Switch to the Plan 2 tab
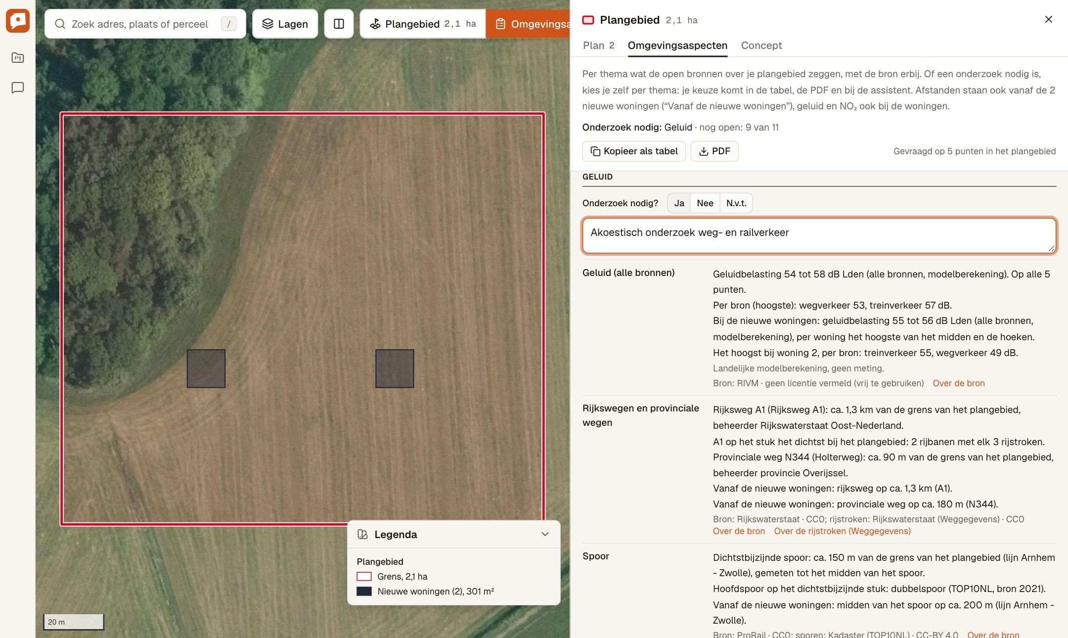 point(598,46)
